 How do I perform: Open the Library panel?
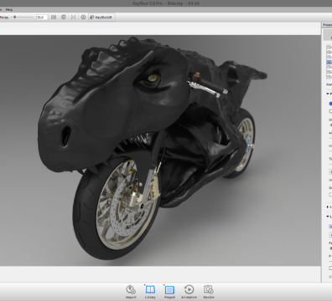[x=150, y=292]
